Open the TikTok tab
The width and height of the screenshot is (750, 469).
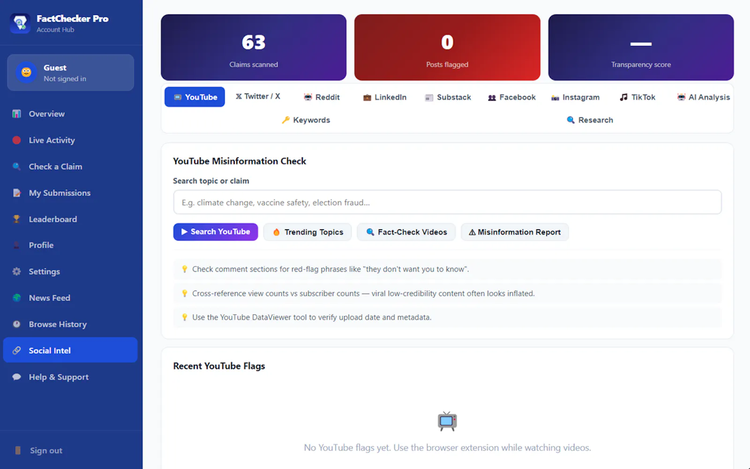point(637,97)
